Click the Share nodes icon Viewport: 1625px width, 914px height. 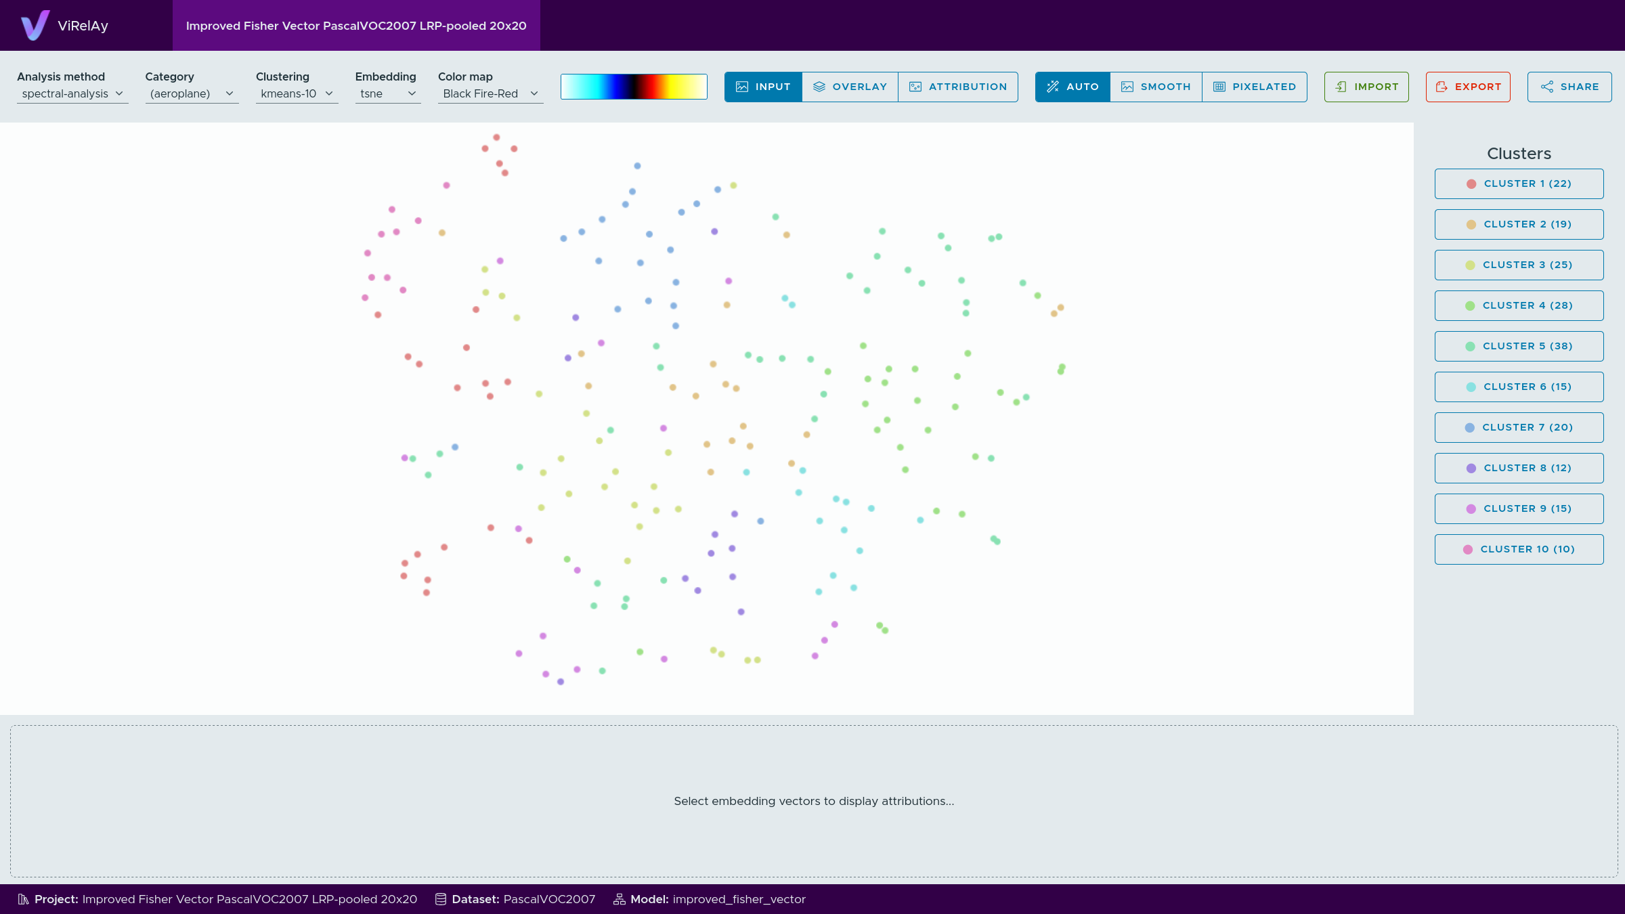click(x=1547, y=87)
